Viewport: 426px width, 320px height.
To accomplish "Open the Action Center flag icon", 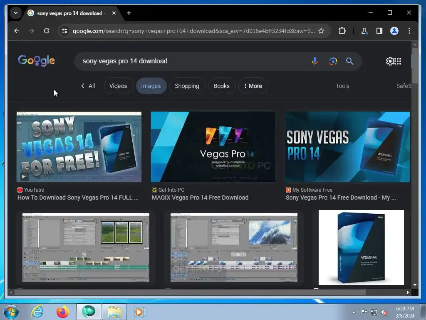I will pos(364,312).
